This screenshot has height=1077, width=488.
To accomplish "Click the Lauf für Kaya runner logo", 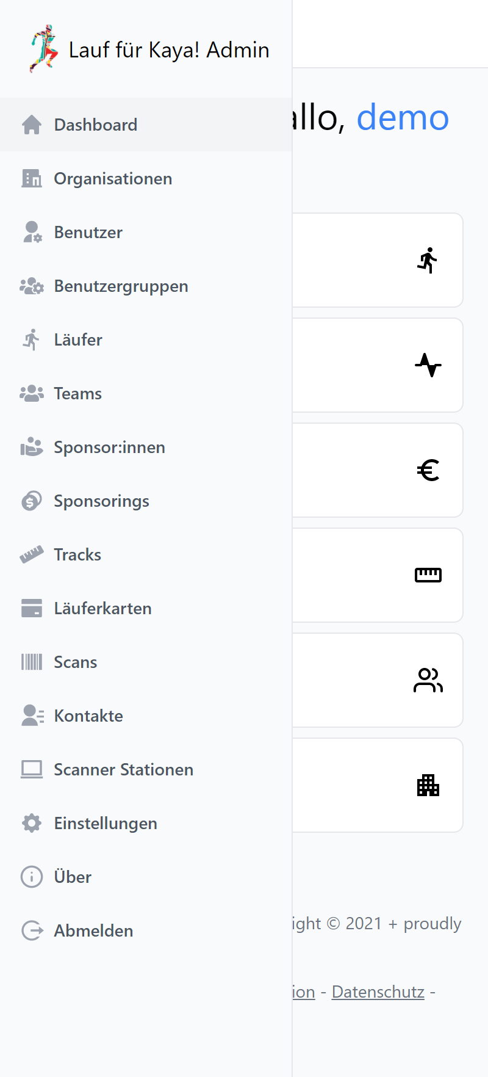I will click(44, 49).
